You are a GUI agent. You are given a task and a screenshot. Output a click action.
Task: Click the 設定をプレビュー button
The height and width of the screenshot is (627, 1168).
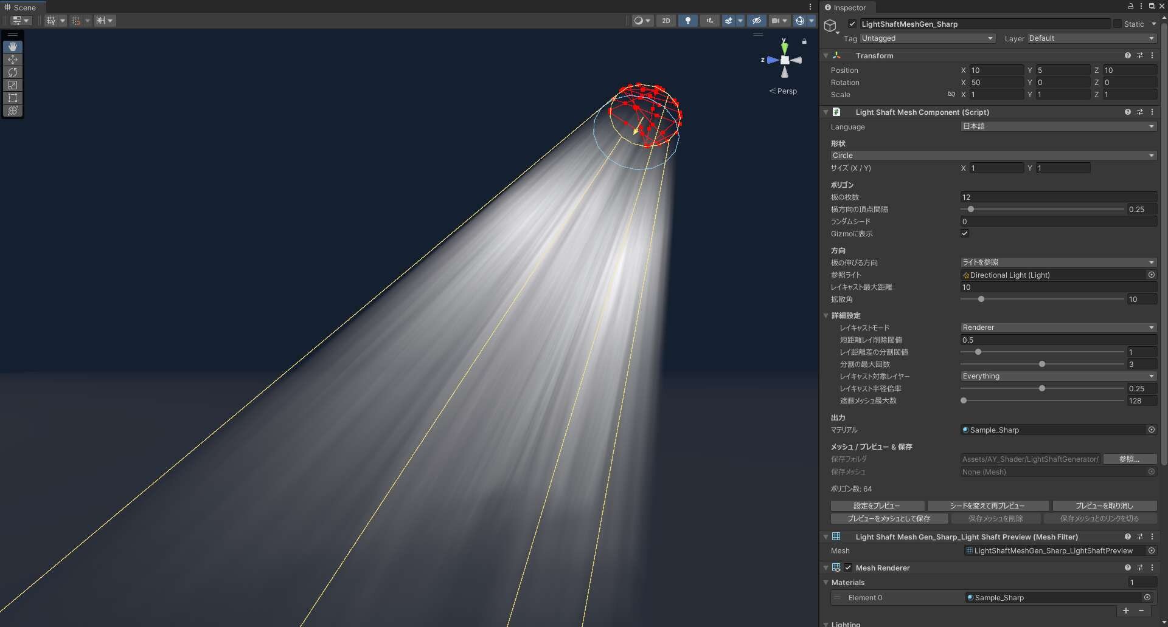[x=877, y=505]
